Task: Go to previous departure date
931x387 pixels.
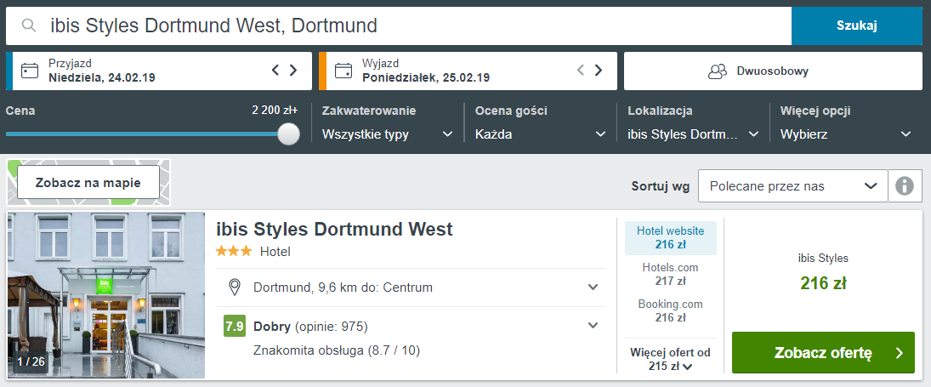Action: pyautogui.click(x=581, y=70)
